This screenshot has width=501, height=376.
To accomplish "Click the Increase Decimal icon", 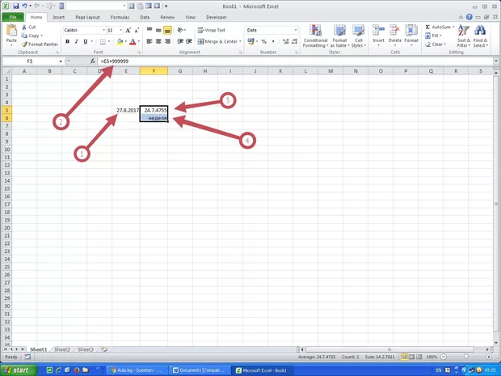I will (285, 41).
